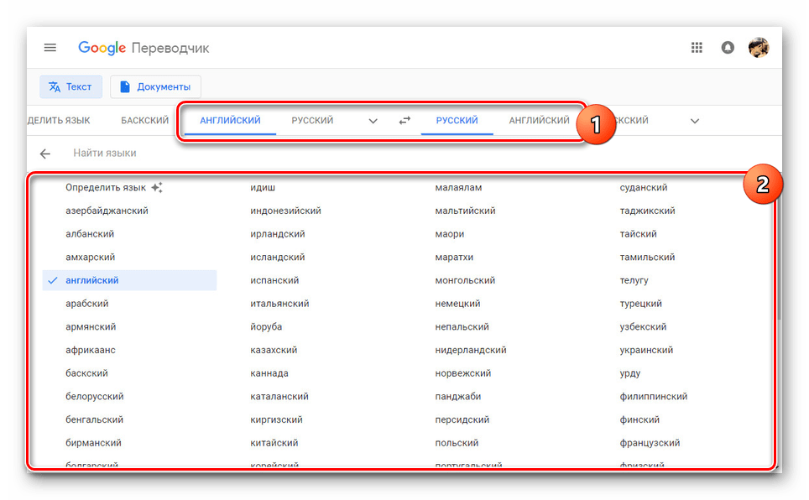Collapse the source language list chevron
The width and height of the screenshot is (809, 500).
(x=373, y=121)
